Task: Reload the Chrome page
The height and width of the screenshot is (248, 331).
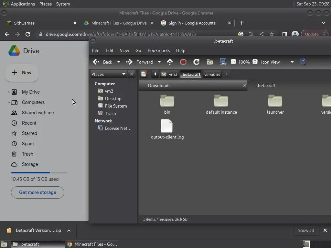Action: (x=28, y=34)
